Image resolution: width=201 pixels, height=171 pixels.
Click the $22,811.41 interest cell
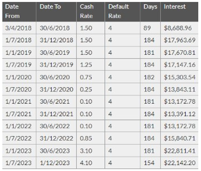coord(179,151)
